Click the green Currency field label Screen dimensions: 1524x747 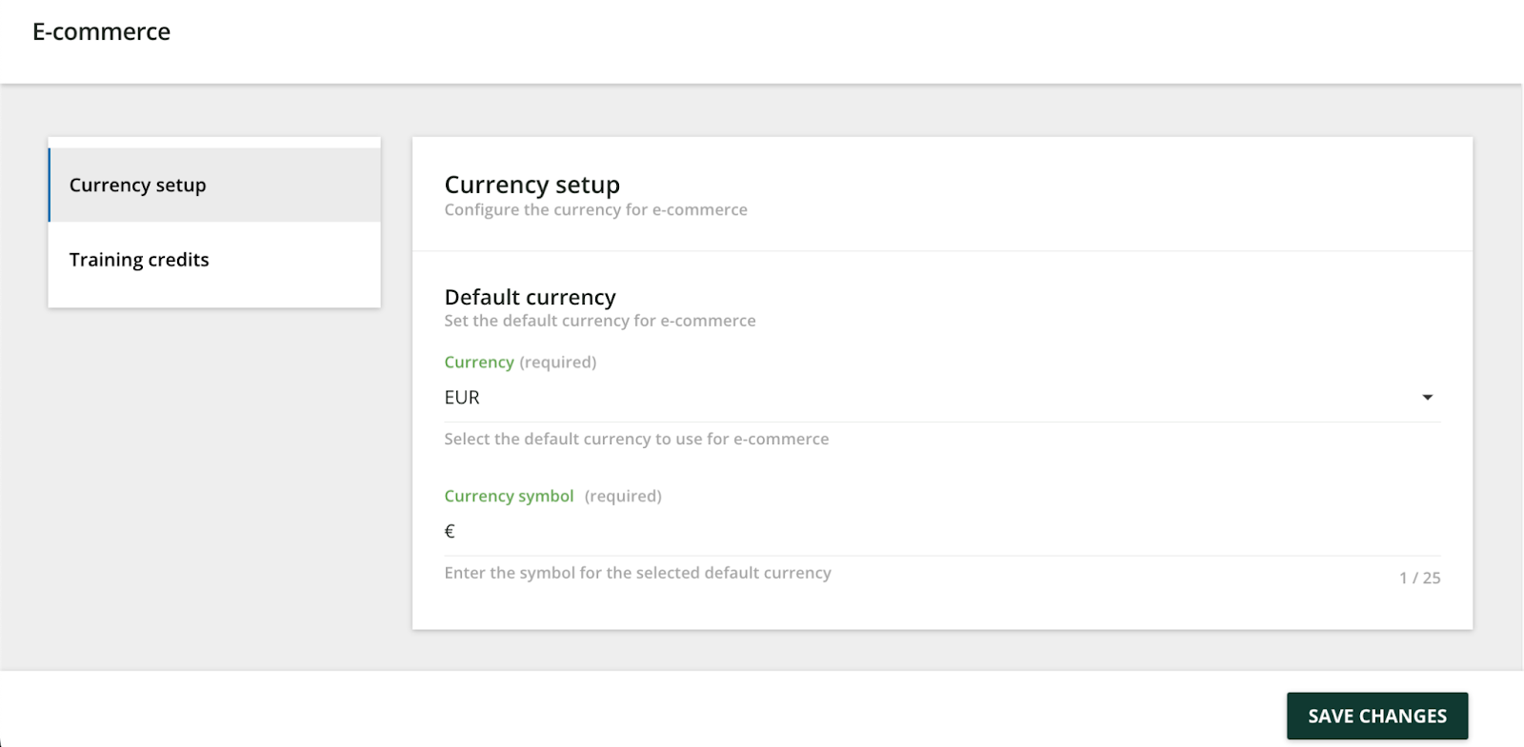coord(479,362)
